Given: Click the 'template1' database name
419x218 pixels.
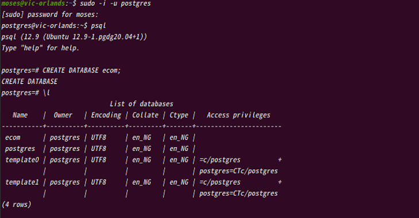Looking at the screenshot, I should pos(22,183).
